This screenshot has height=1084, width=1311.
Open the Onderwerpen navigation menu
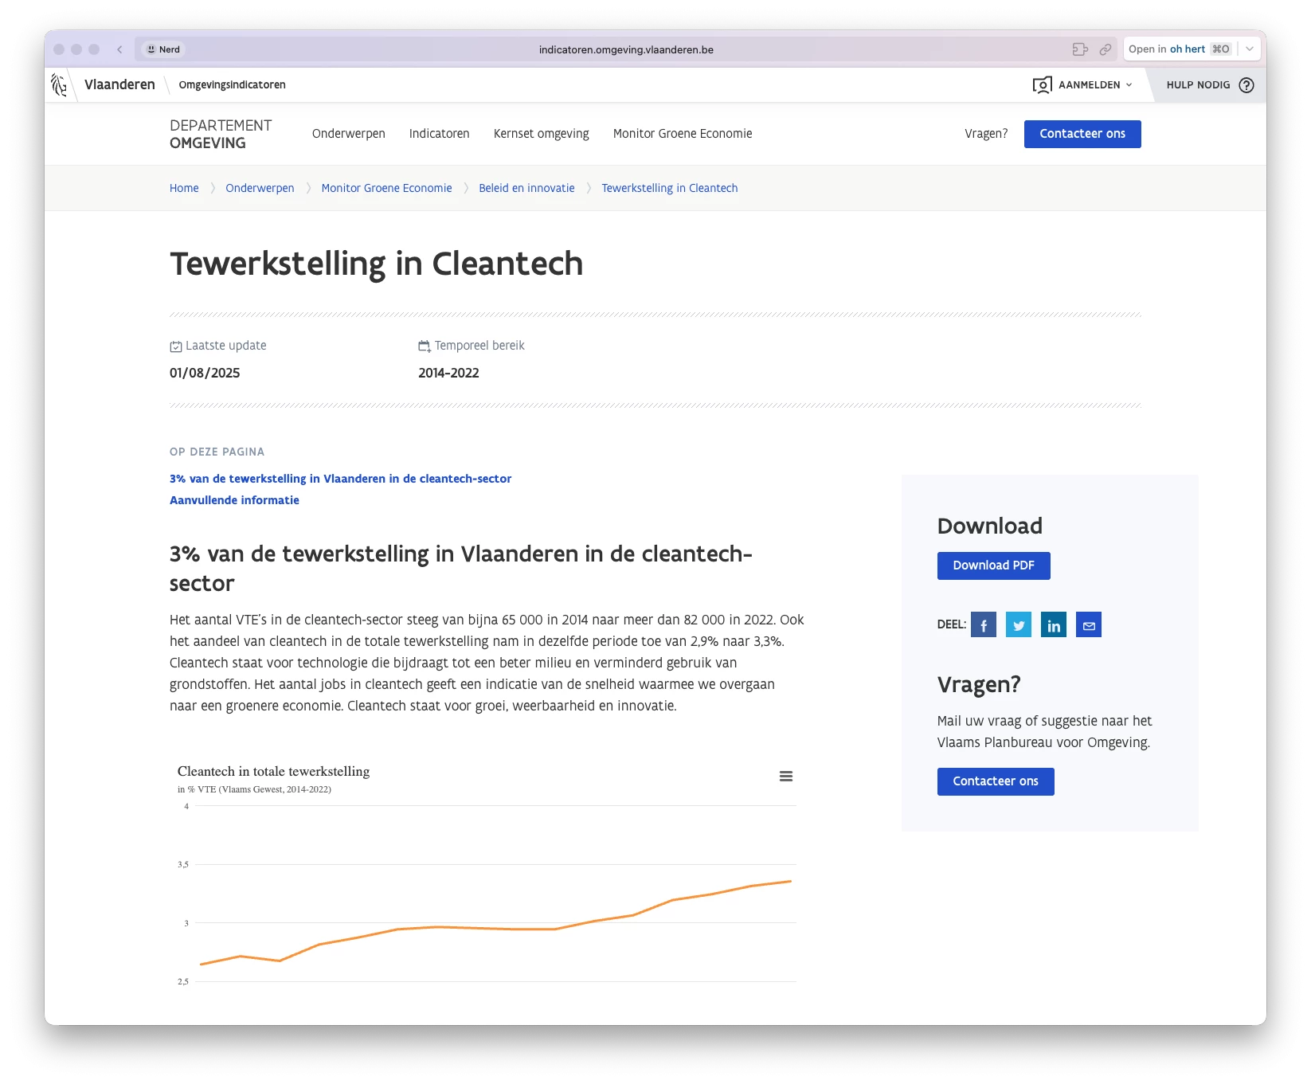click(x=349, y=134)
